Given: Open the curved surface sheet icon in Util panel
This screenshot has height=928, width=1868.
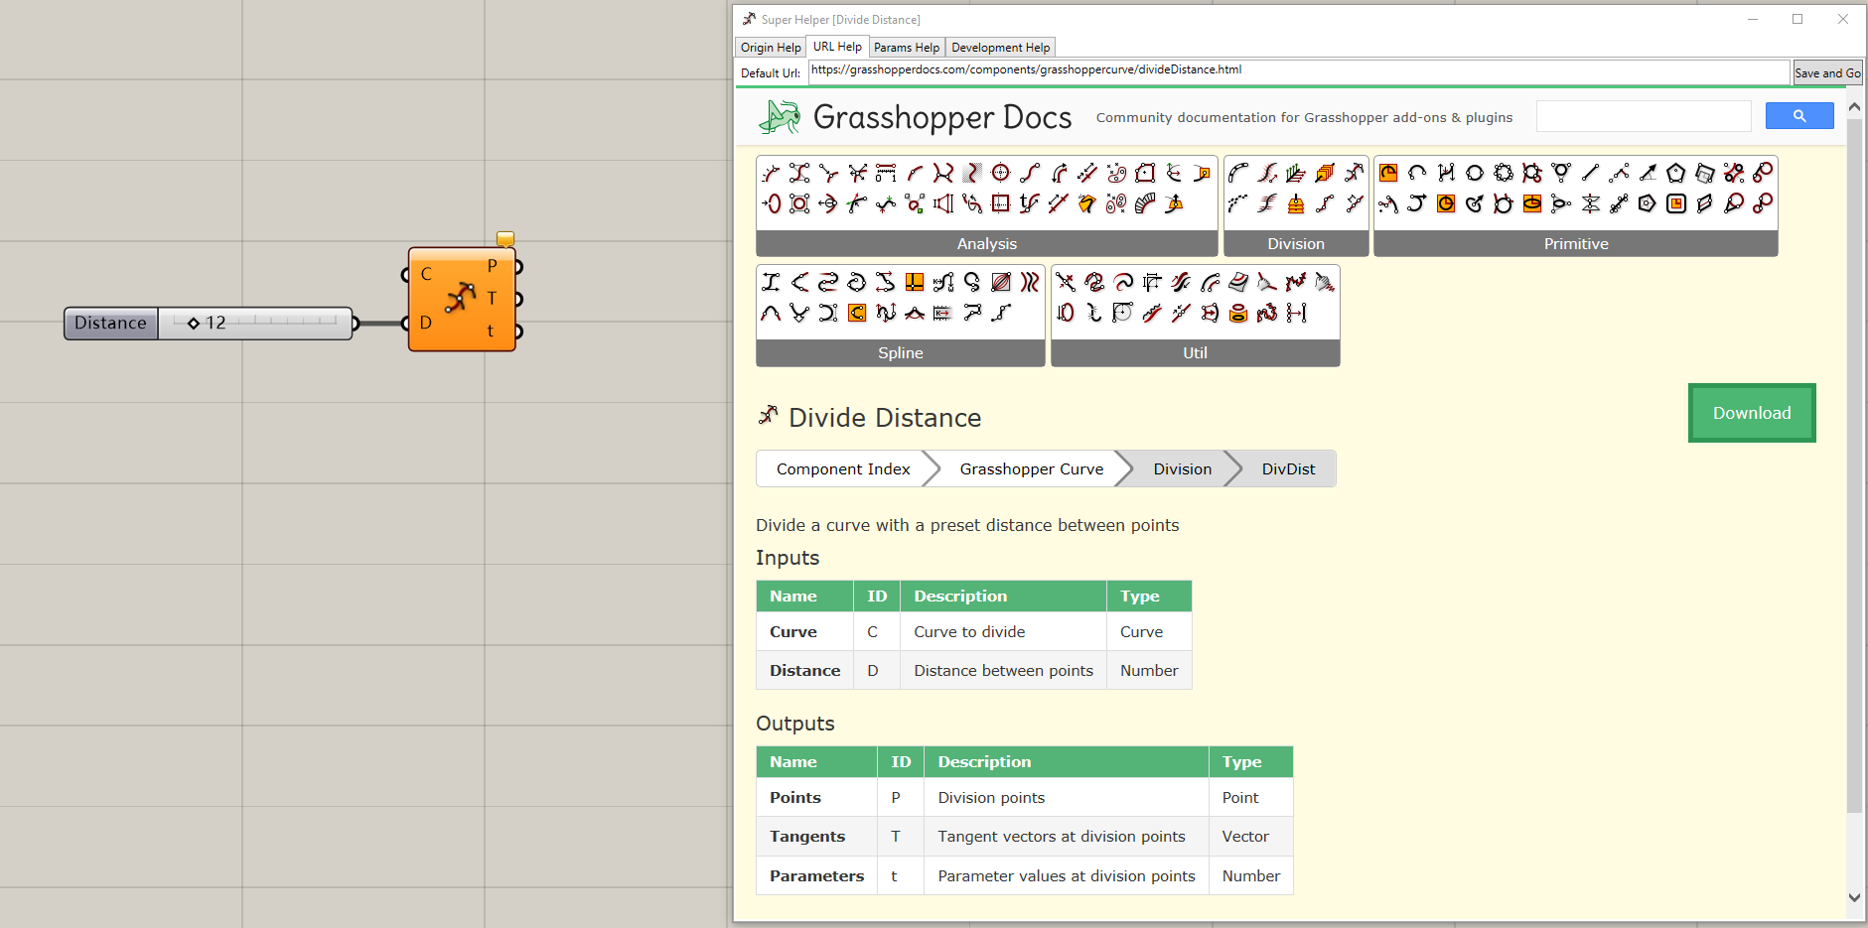Looking at the screenshot, I should [x=1238, y=282].
